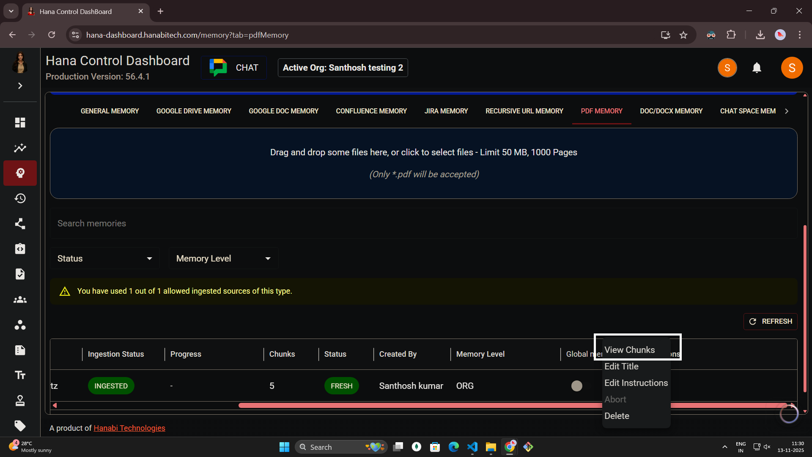Open the Hanabi Technologies link
This screenshot has height=457, width=812.
click(x=129, y=428)
